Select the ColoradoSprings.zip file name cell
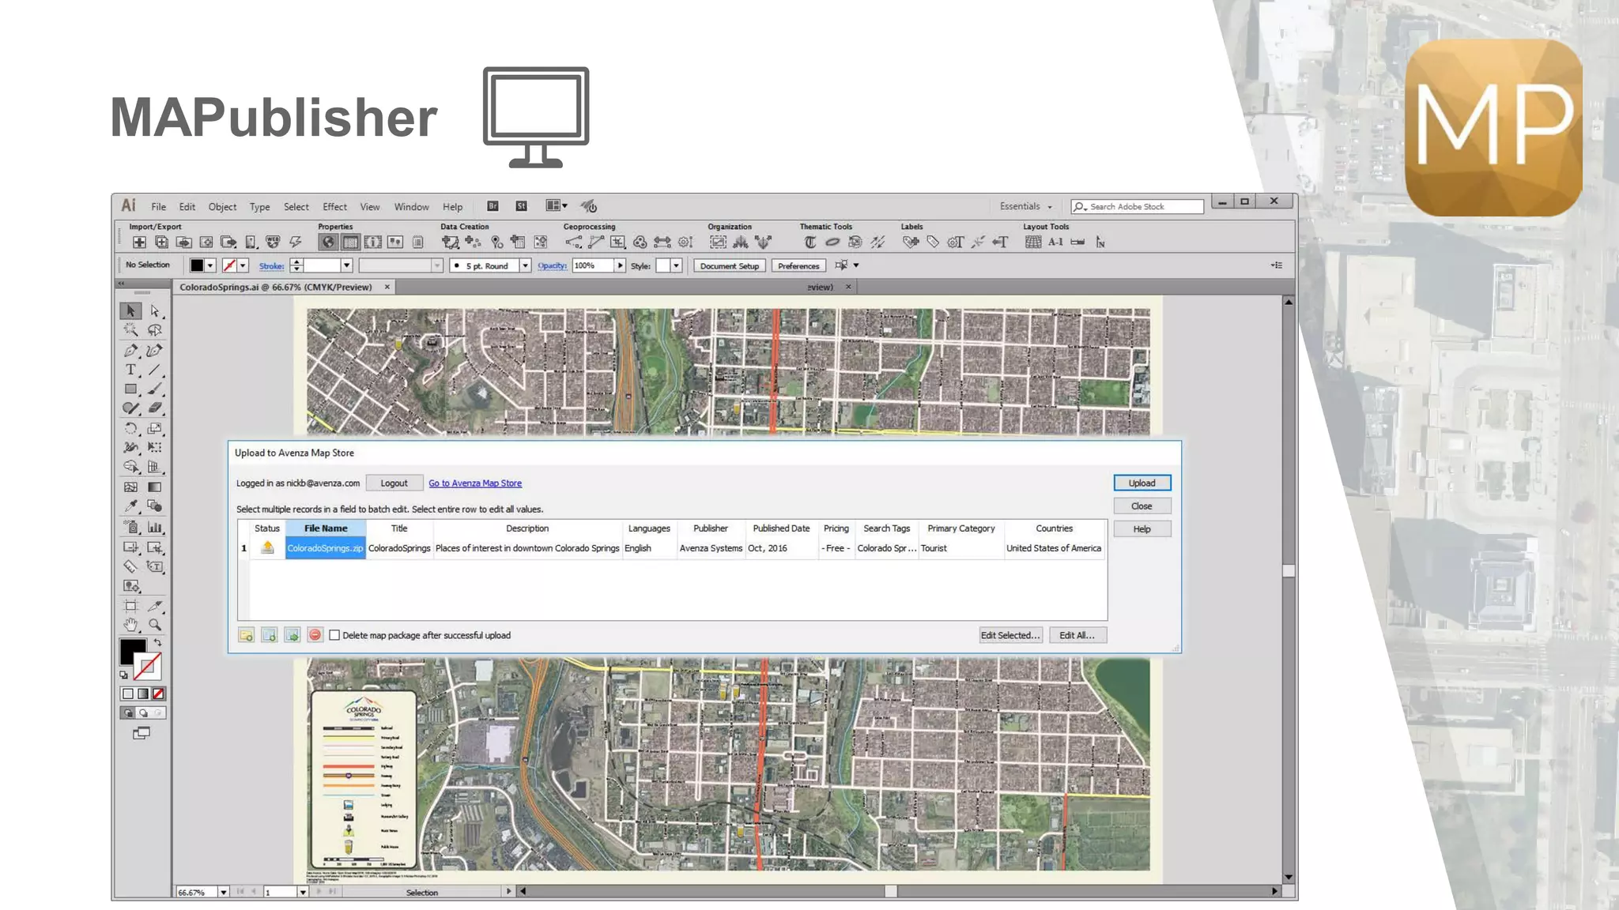This screenshot has height=910, width=1619. click(x=325, y=548)
